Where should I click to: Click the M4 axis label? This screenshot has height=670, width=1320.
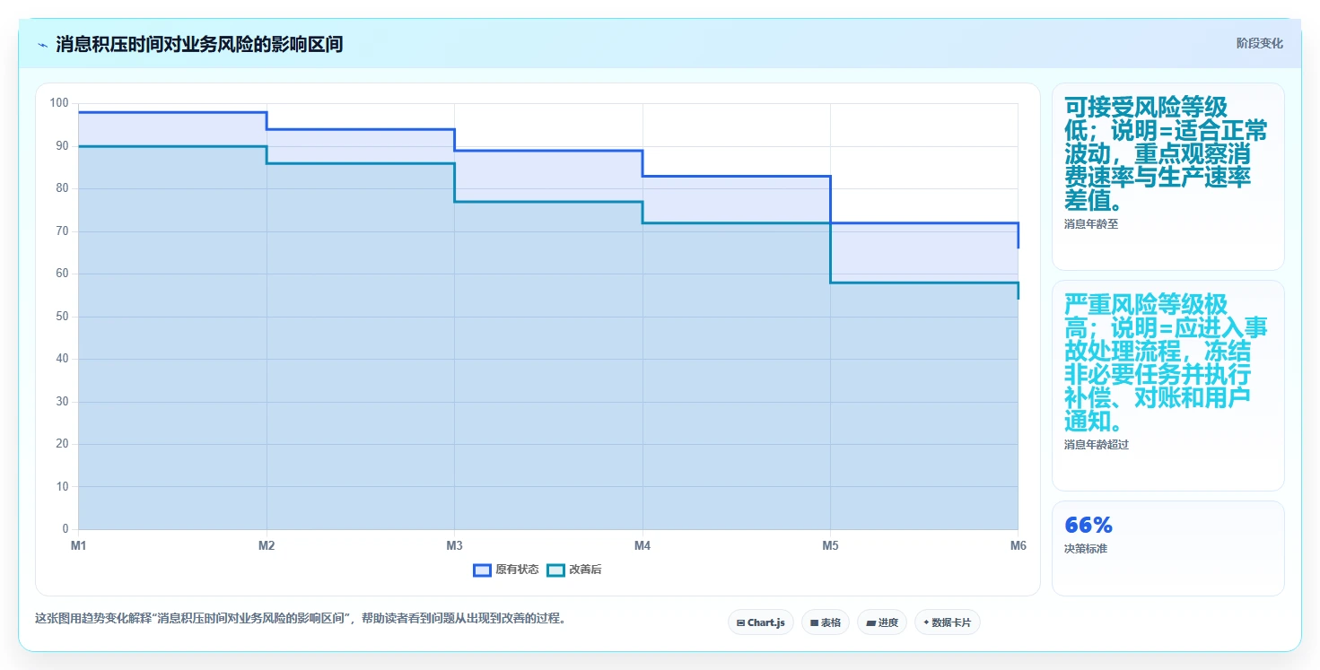point(643,545)
